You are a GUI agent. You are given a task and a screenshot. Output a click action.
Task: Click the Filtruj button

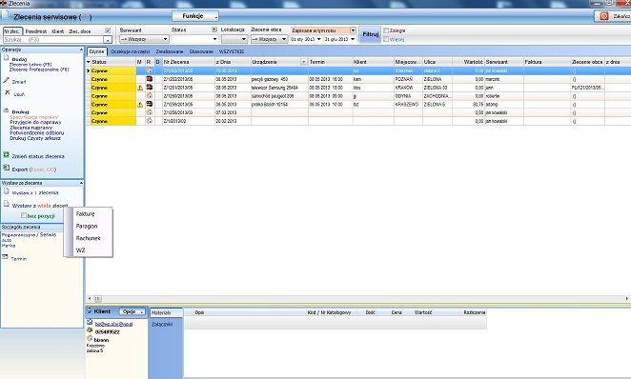[x=370, y=34]
